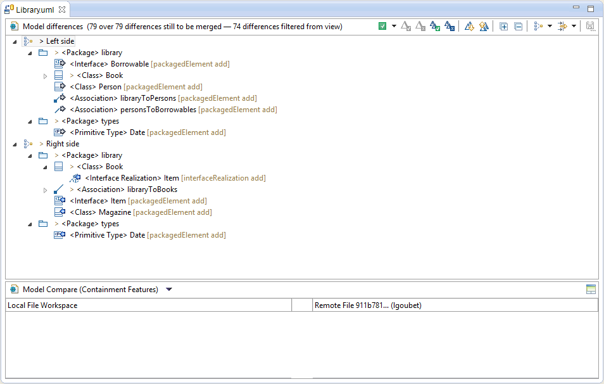The width and height of the screenshot is (604, 384).
Task: Open Model Compare (Containment Features) dropdown arrow
Action: pos(168,290)
